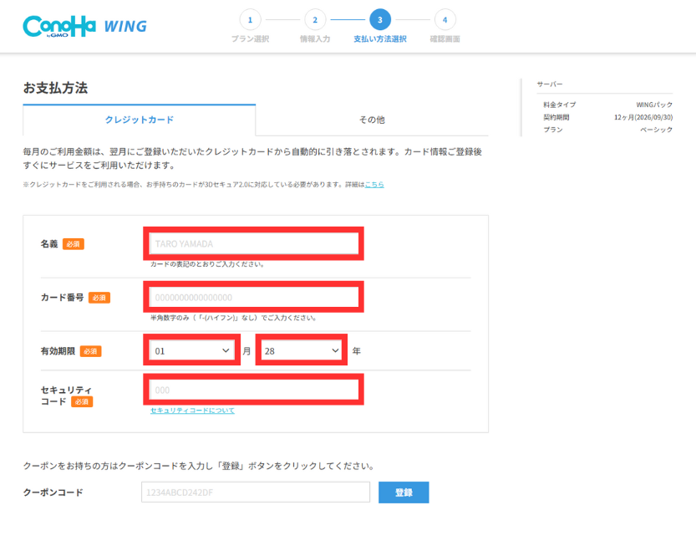
Task: Click the 必須 badge beside 有効期限
Action: (x=90, y=351)
